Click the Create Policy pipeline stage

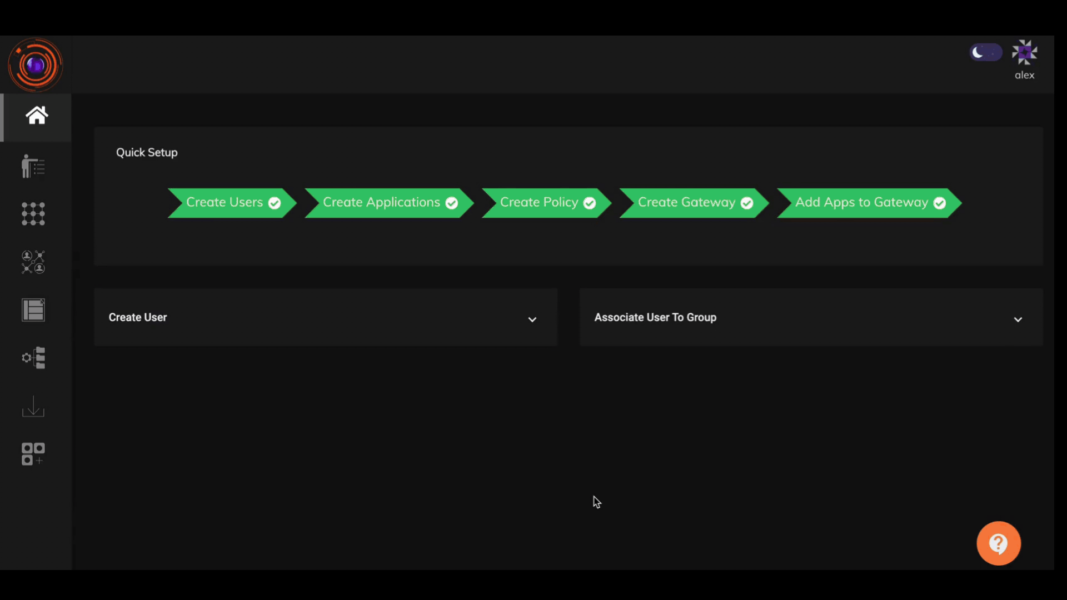click(545, 202)
